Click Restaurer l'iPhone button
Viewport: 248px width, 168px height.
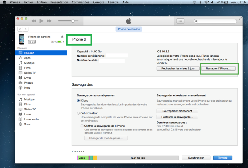218,69
